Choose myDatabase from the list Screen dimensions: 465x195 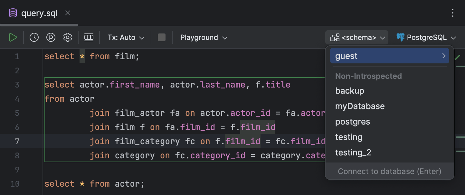[x=360, y=106]
